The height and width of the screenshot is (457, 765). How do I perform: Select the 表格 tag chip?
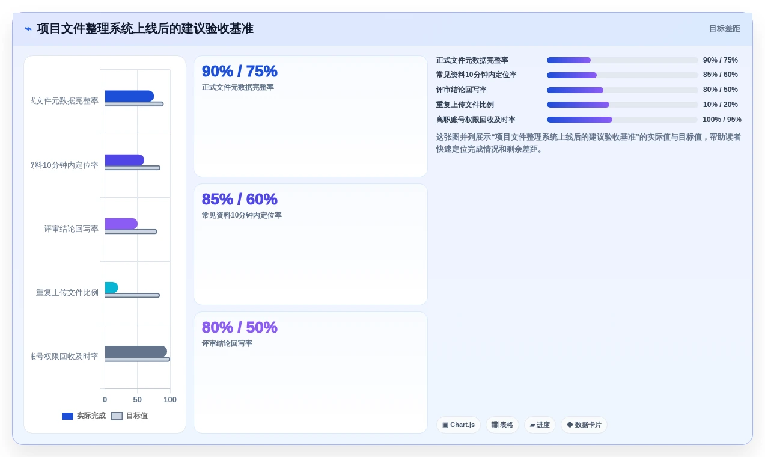[502, 425]
